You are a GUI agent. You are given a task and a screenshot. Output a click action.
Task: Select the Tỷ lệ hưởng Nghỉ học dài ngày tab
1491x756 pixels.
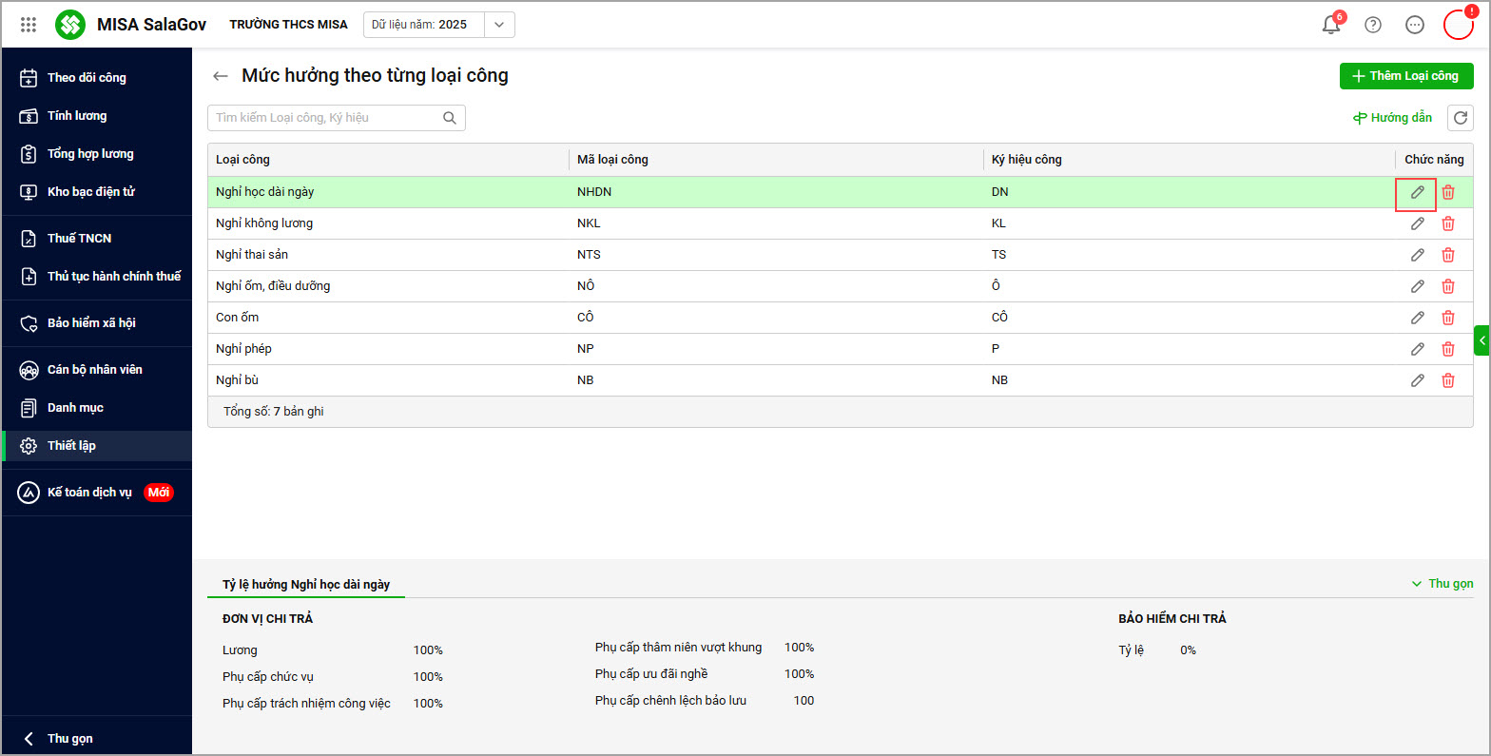pyautogui.click(x=305, y=584)
